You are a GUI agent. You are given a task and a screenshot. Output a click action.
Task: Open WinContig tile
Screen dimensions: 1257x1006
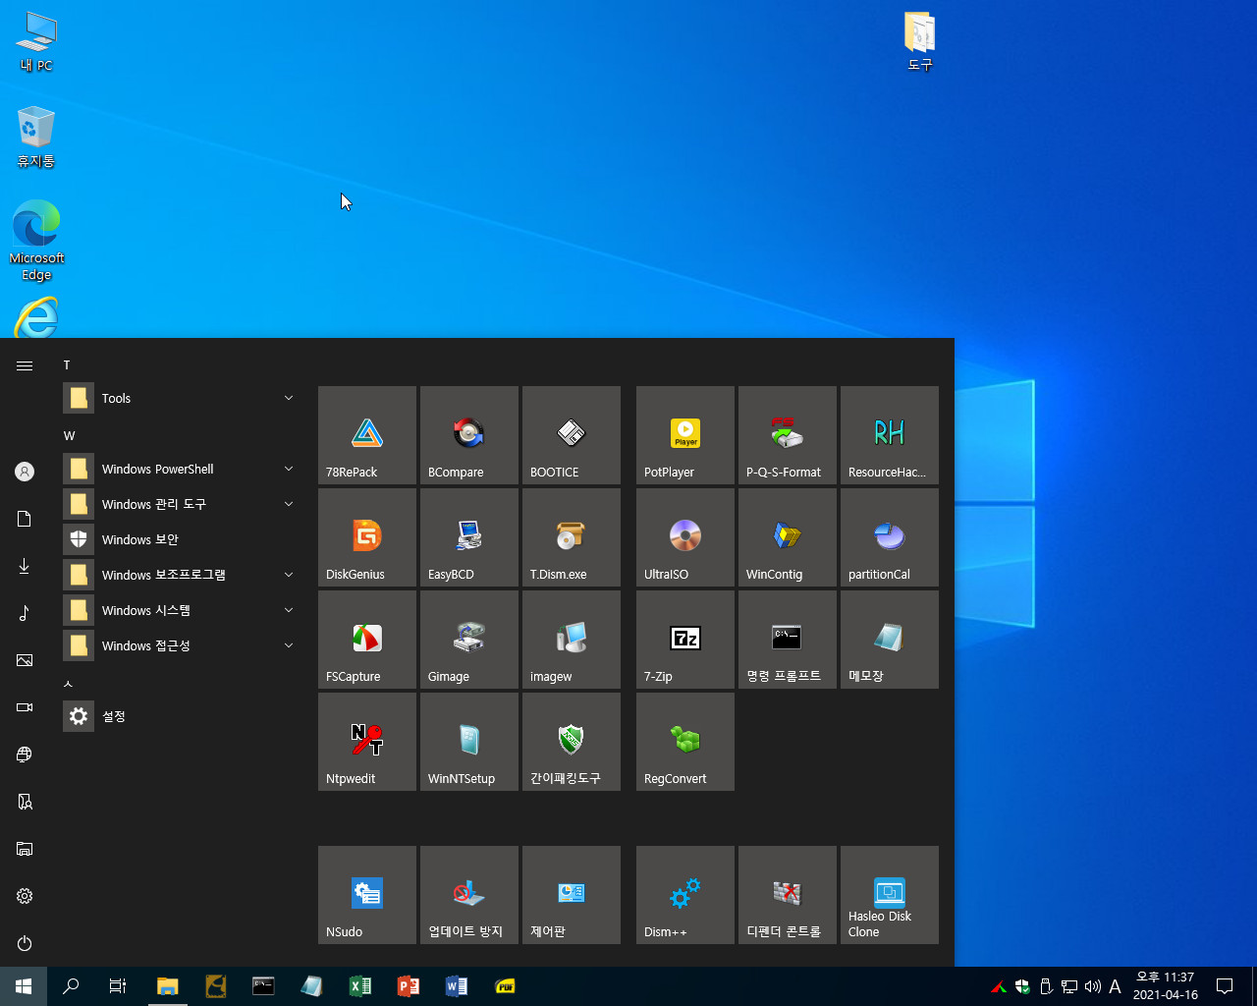[788, 537]
